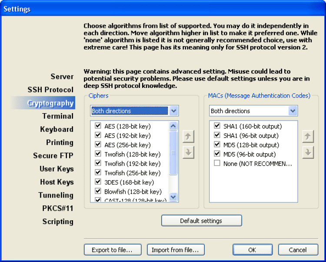Click the Default settings button
This screenshot has width=326, height=262.
pyautogui.click(x=201, y=221)
